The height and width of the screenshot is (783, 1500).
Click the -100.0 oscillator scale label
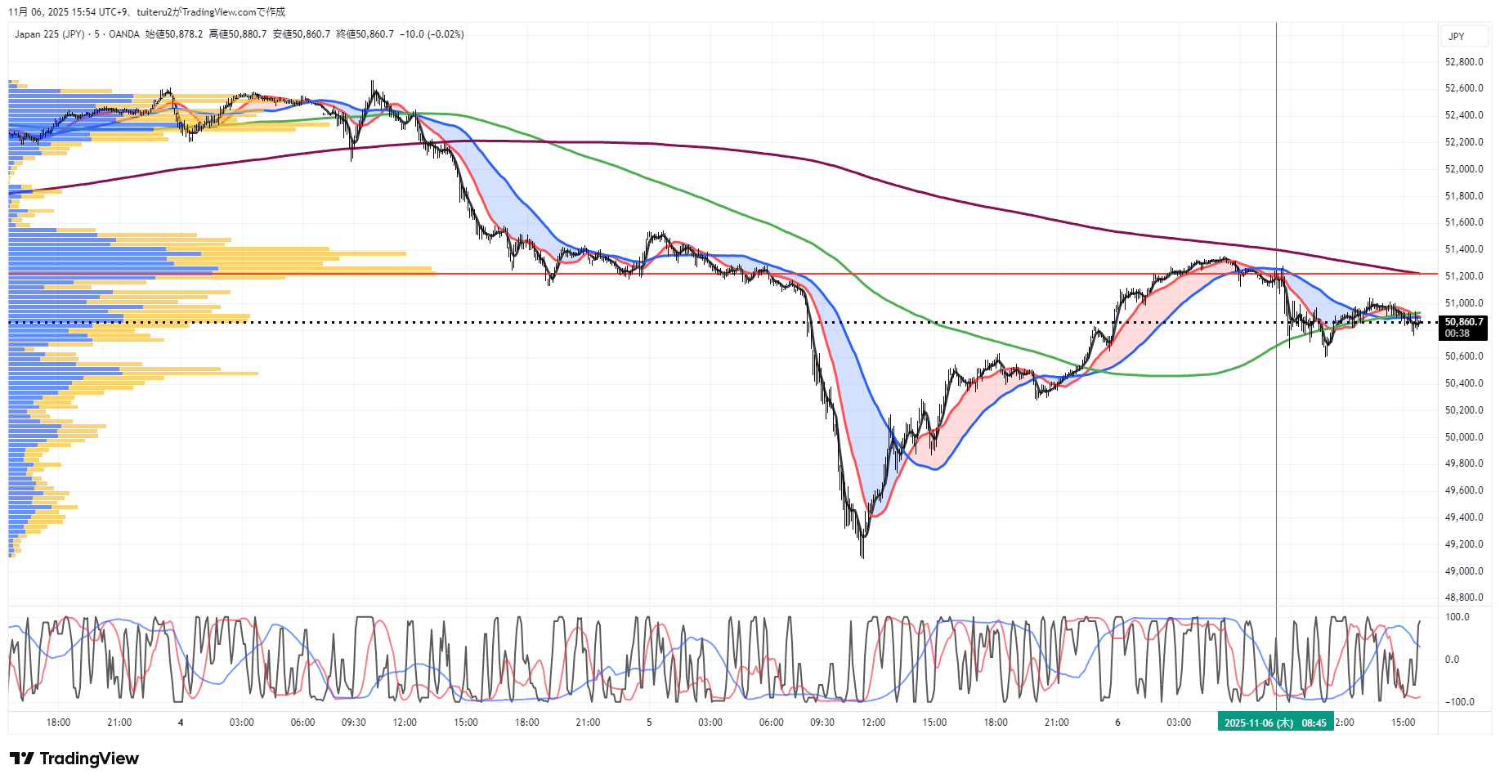pyautogui.click(x=1459, y=702)
